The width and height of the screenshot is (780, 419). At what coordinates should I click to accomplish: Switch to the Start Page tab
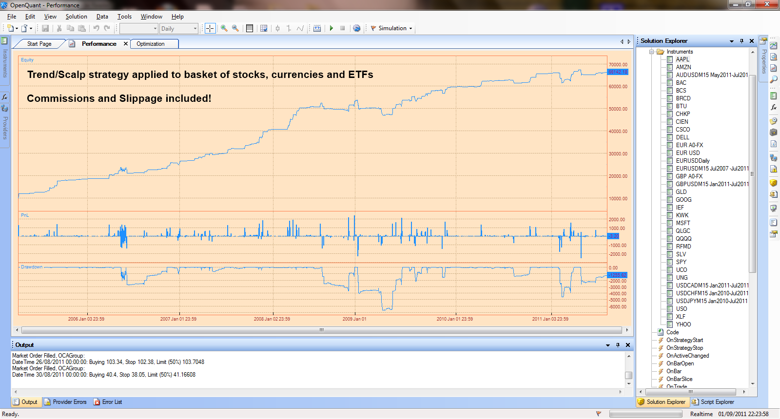click(39, 44)
